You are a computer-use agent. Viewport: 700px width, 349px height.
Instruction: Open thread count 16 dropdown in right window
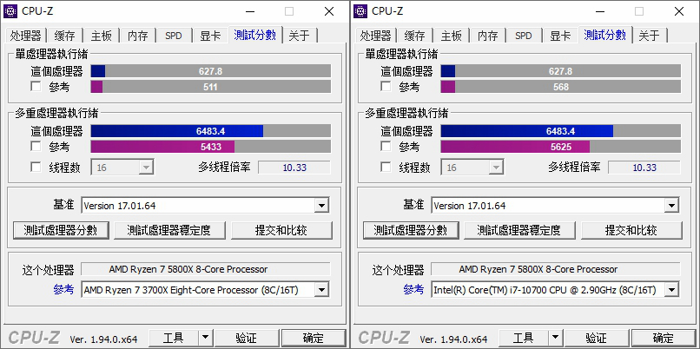pos(472,168)
